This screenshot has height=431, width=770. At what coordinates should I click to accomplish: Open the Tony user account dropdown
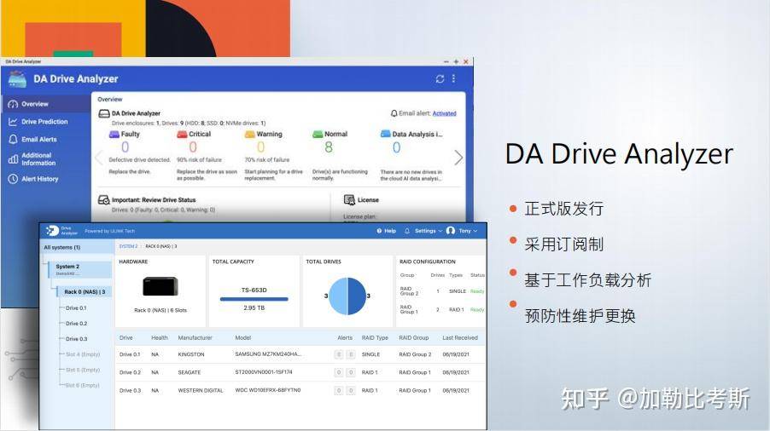click(462, 231)
